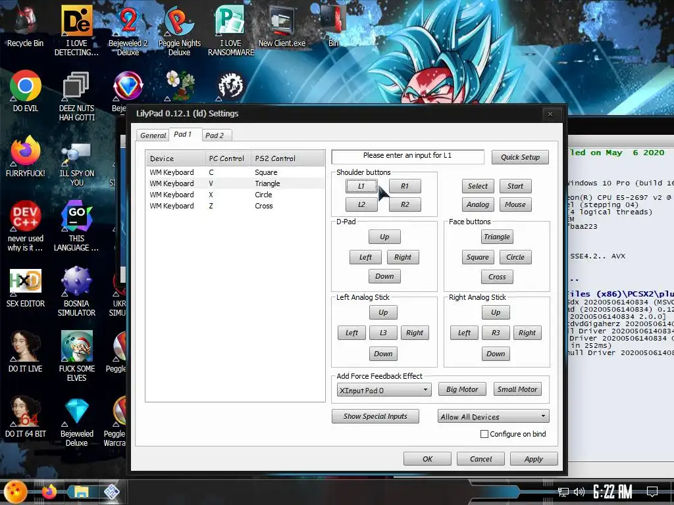Add the Big Motor effect

462,389
